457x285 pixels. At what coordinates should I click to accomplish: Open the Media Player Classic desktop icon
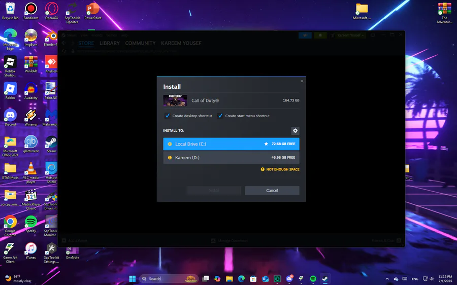point(31,199)
